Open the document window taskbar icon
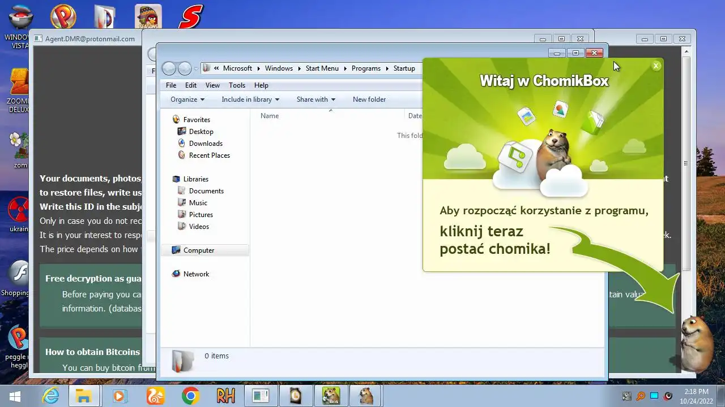 261,396
